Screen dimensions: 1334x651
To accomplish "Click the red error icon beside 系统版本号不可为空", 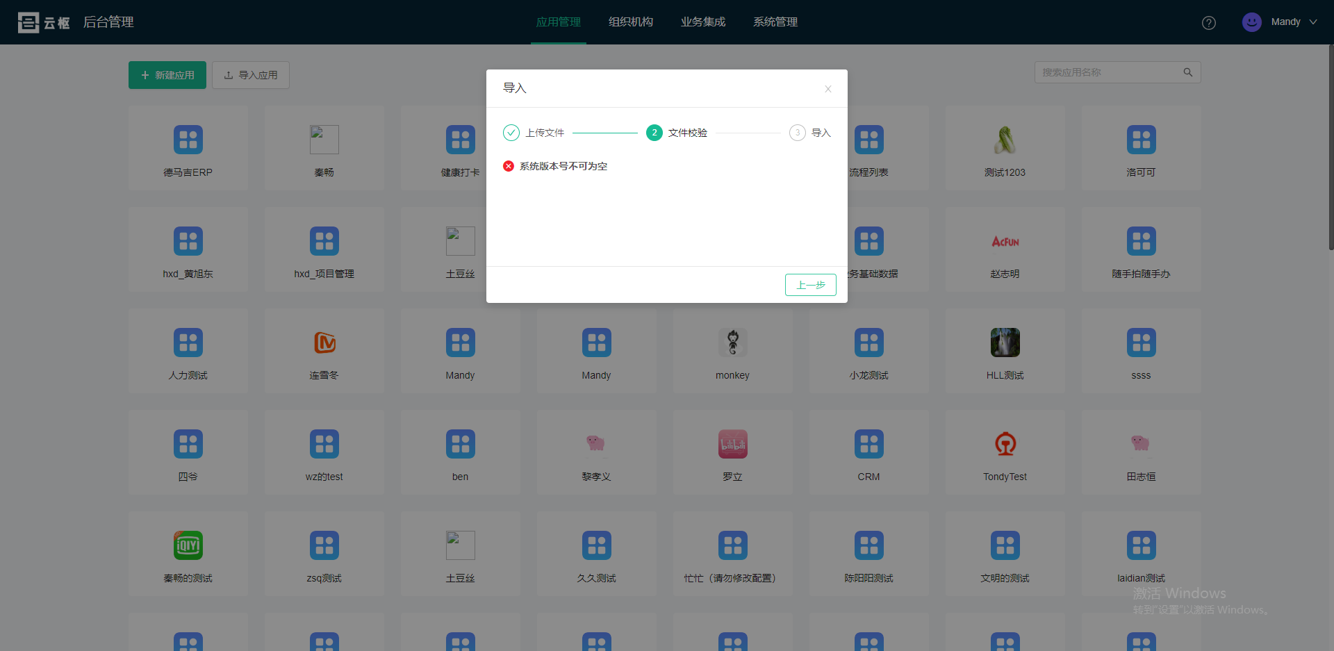I will [509, 166].
